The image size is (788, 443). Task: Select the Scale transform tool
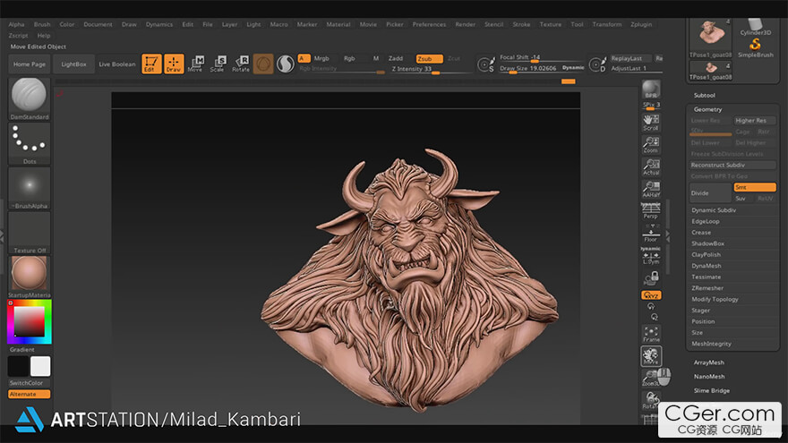[x=218, y=64]
